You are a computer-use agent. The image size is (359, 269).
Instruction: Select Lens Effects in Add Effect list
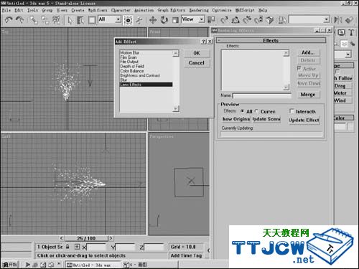pos(146,85)
